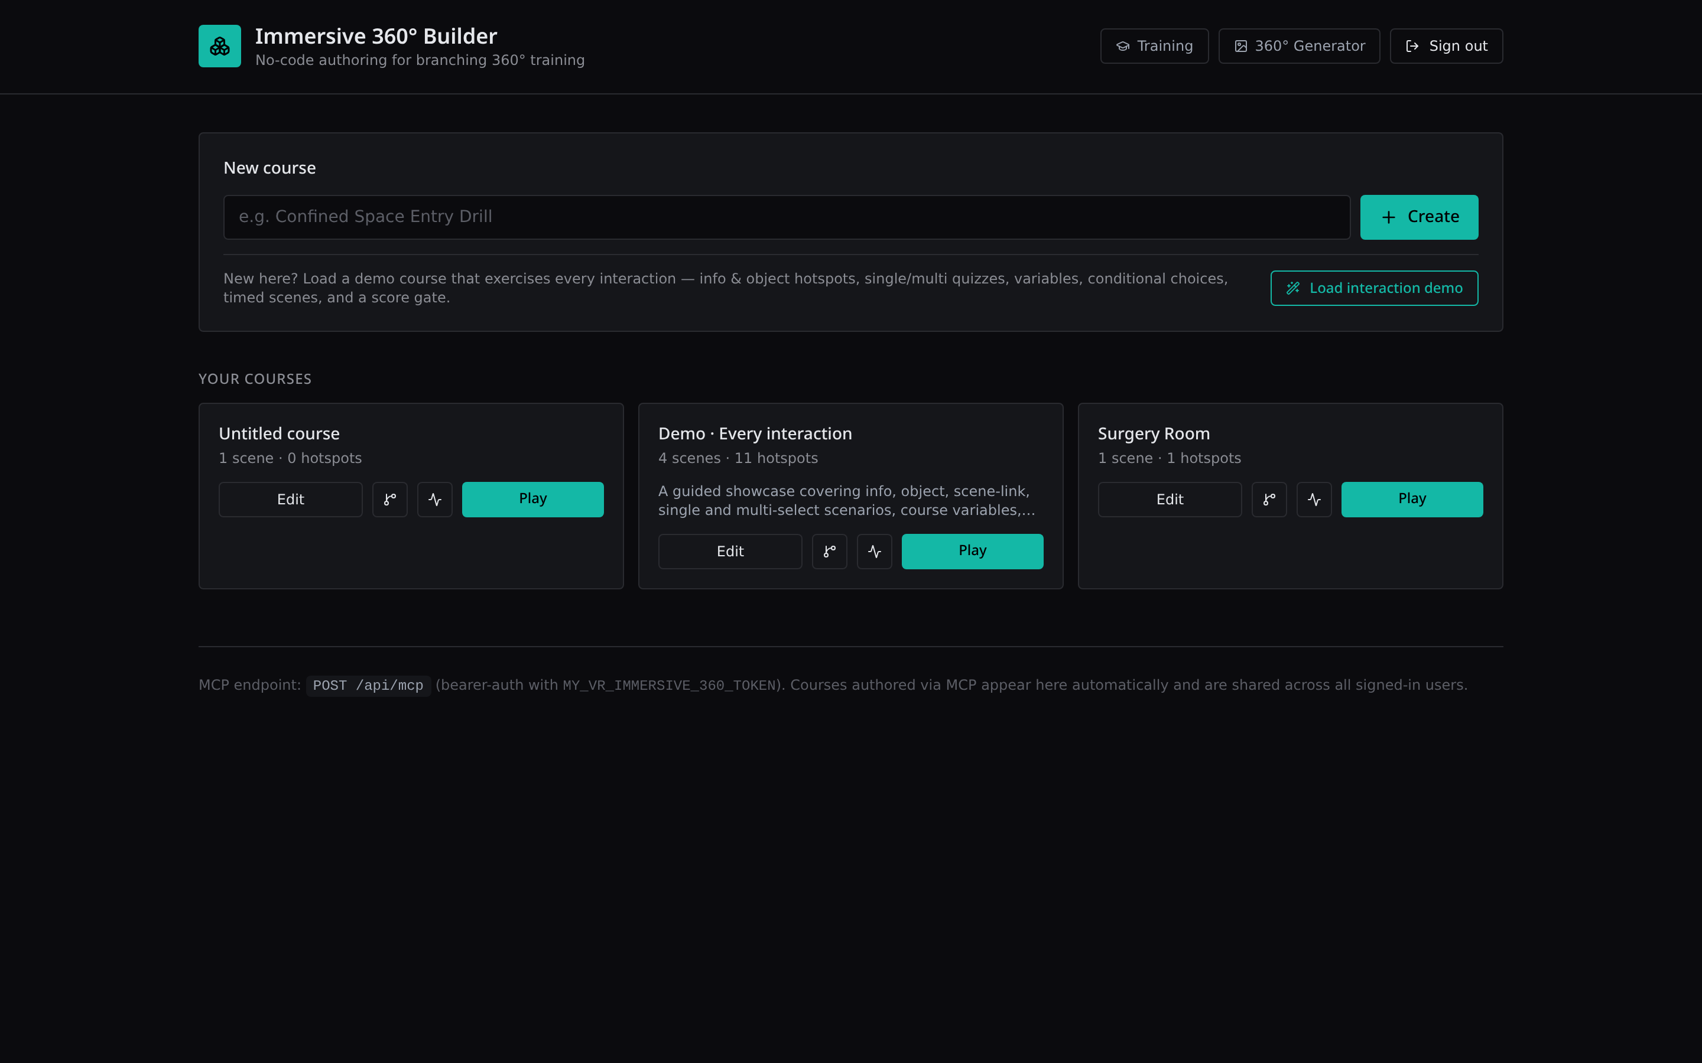This screenshot has width=1702, height=1063.
Task: Click the YOUR COURSES section heading
Action: coord(255,379)
